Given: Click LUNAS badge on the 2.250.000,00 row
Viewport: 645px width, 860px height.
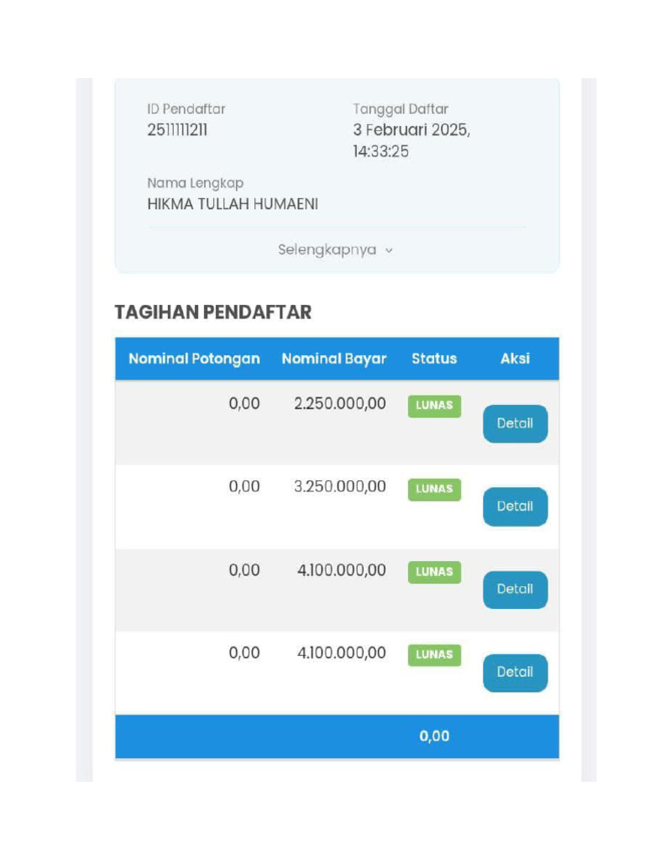Looking at the screenshot, I should point(434,406).
